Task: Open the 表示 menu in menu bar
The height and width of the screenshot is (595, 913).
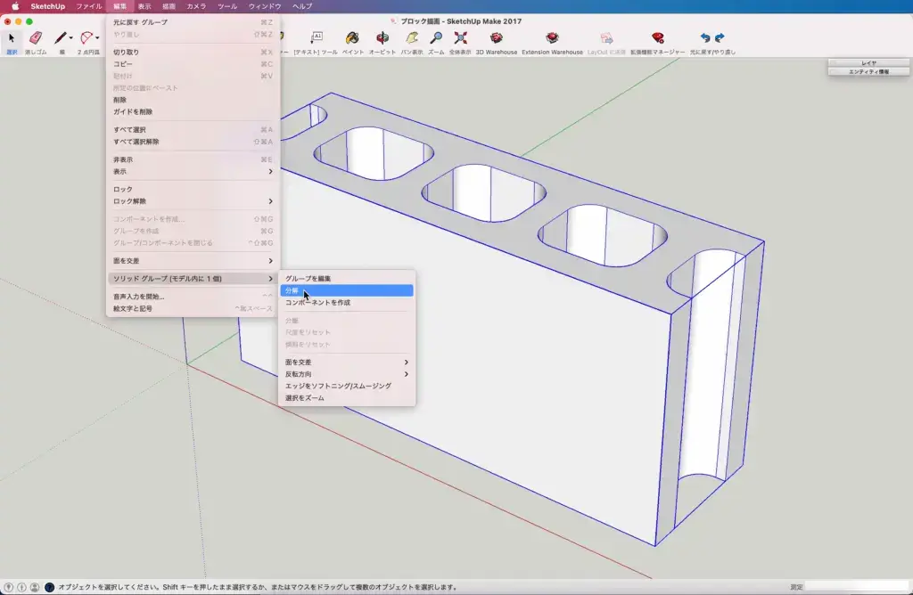Action: coord(144,6)
